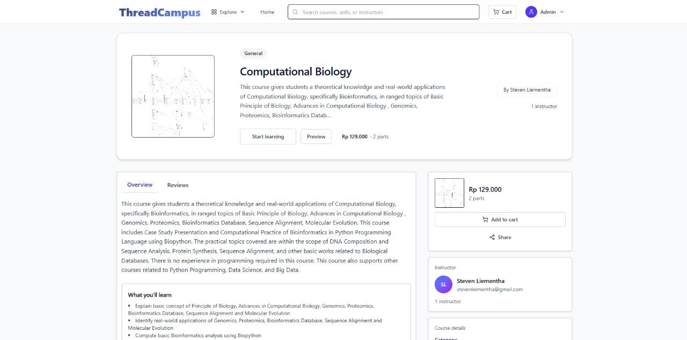Expand the Admin account chevron
This screenshot has width=687, height=340.
[562, 12]
